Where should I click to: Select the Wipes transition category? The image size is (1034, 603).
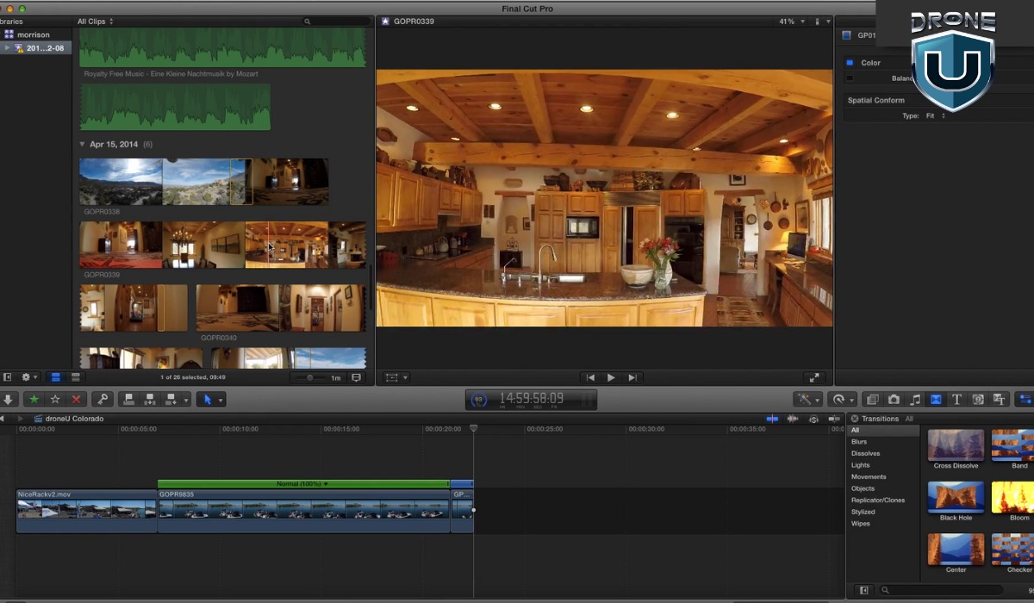860,523
